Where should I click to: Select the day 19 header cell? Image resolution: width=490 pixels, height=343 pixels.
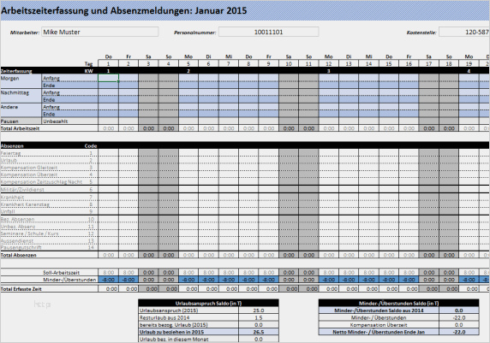pos(469,63)
